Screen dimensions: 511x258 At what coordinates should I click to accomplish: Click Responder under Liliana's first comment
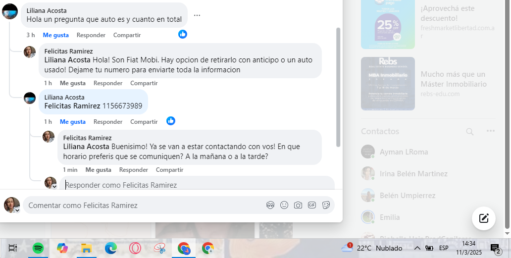coord(91,35)
